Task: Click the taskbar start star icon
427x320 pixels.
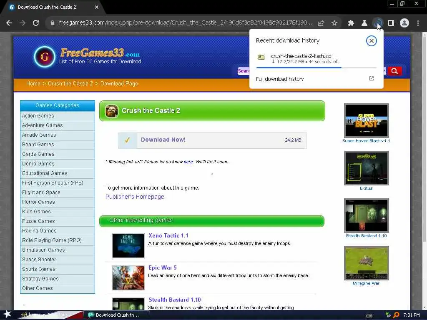Action: 7,315
